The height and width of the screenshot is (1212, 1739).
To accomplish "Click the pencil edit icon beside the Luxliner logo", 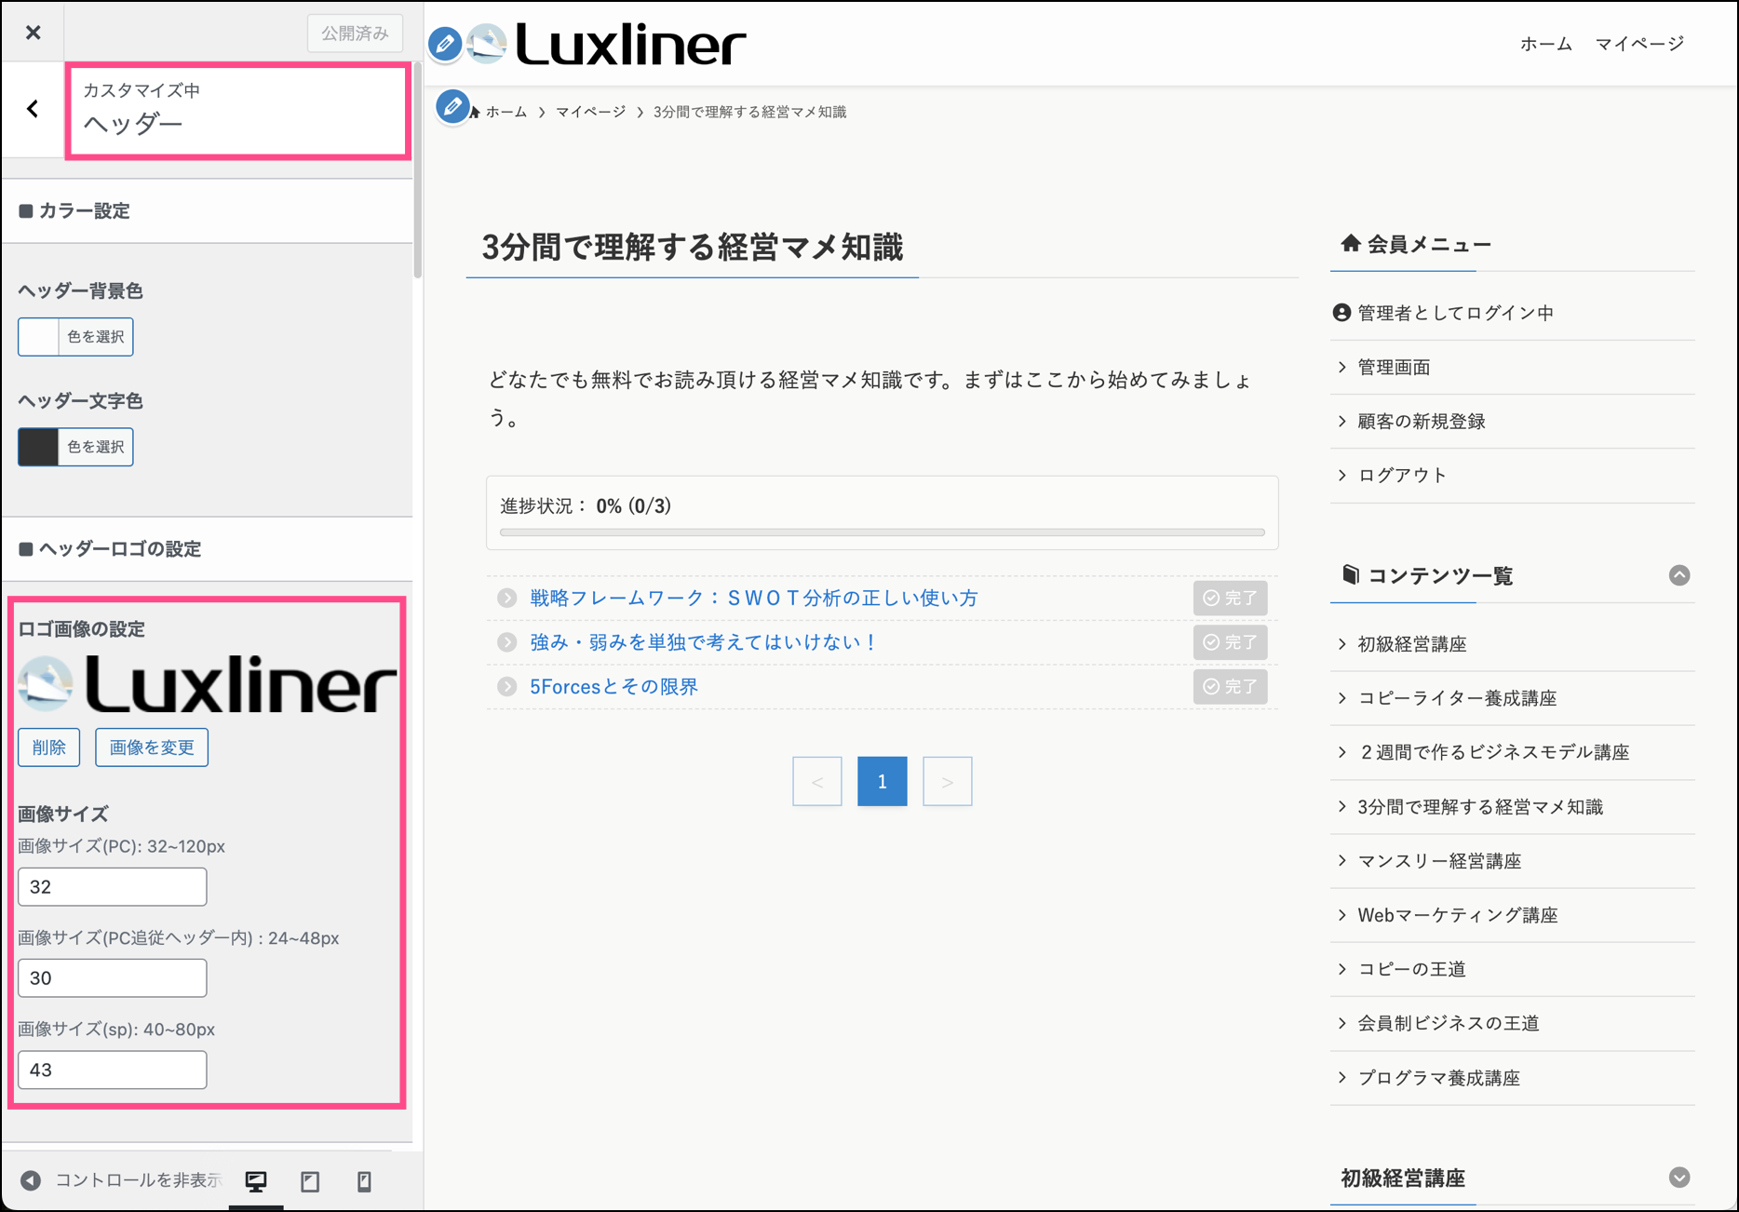I will (445, 44).
